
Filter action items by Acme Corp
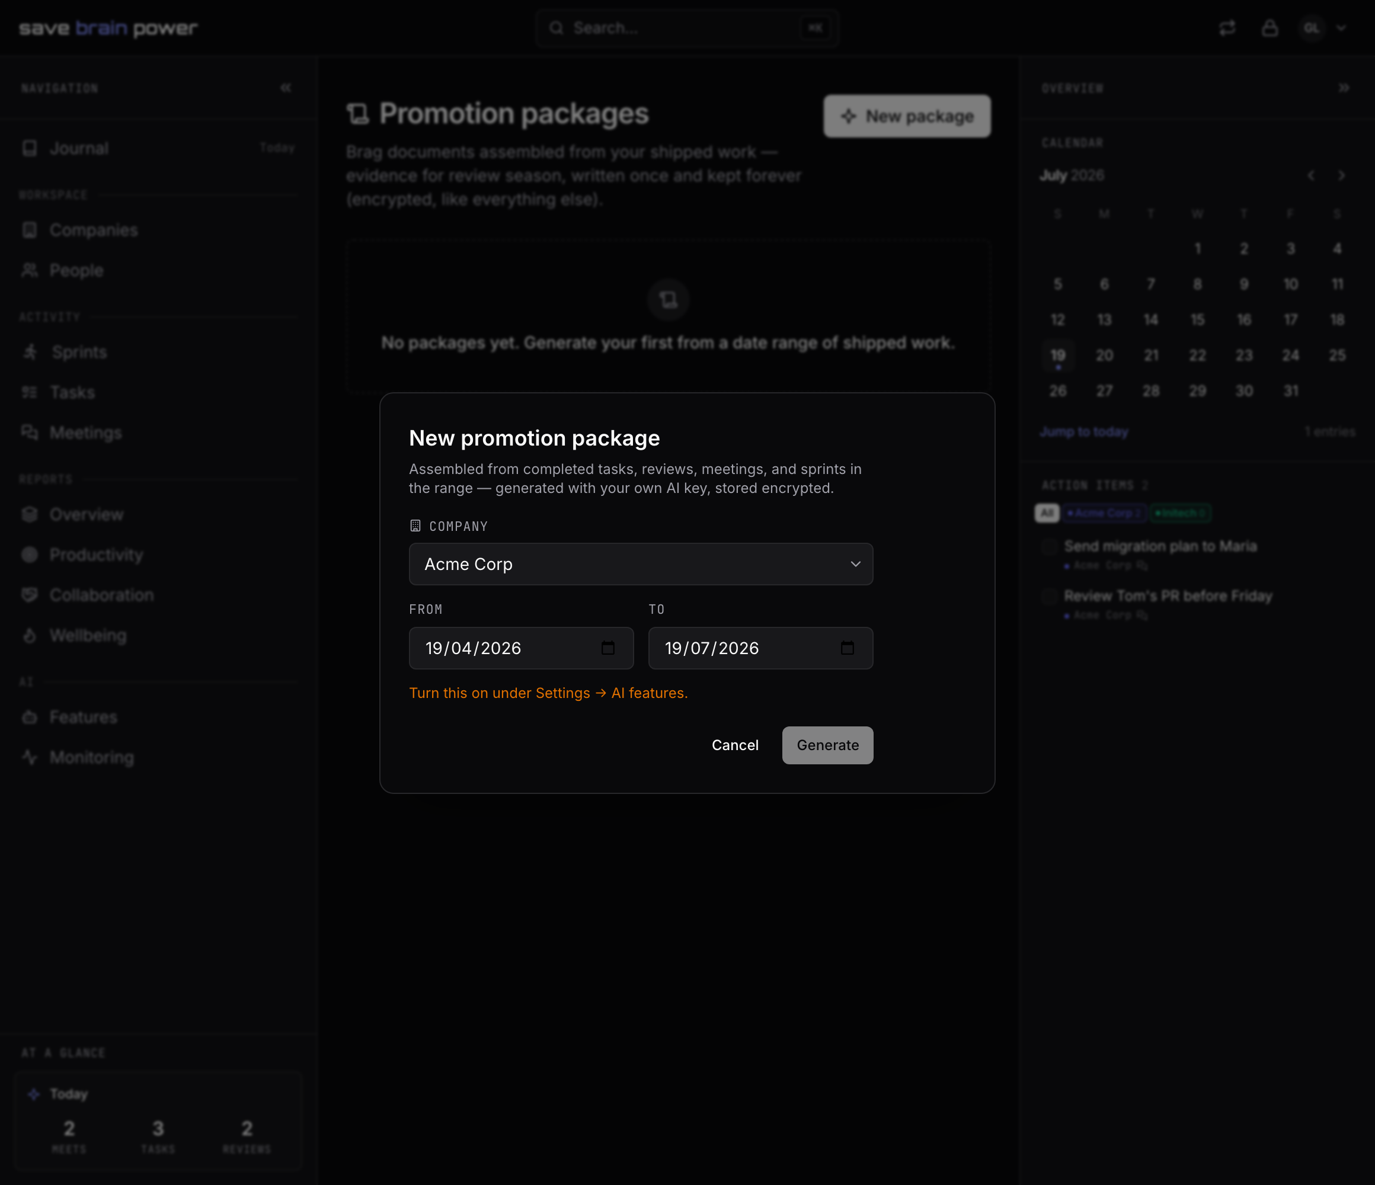(1104, 513)
